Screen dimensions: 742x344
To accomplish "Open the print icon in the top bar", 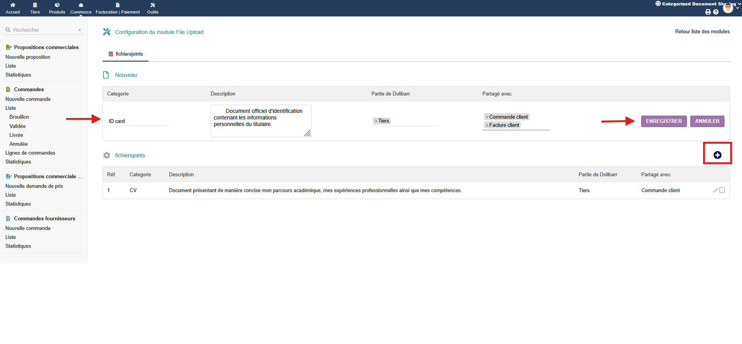I will click(x=708, y=12).
